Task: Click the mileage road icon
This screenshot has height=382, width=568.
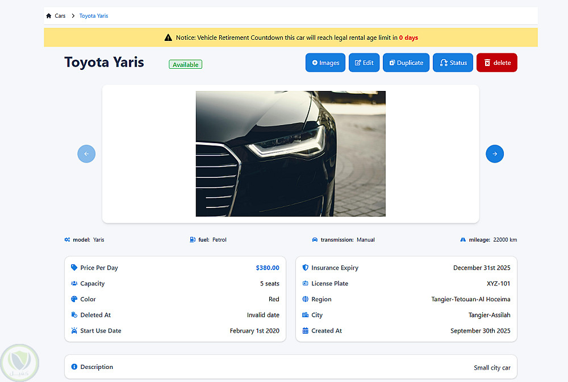Action: pos(463,239)
